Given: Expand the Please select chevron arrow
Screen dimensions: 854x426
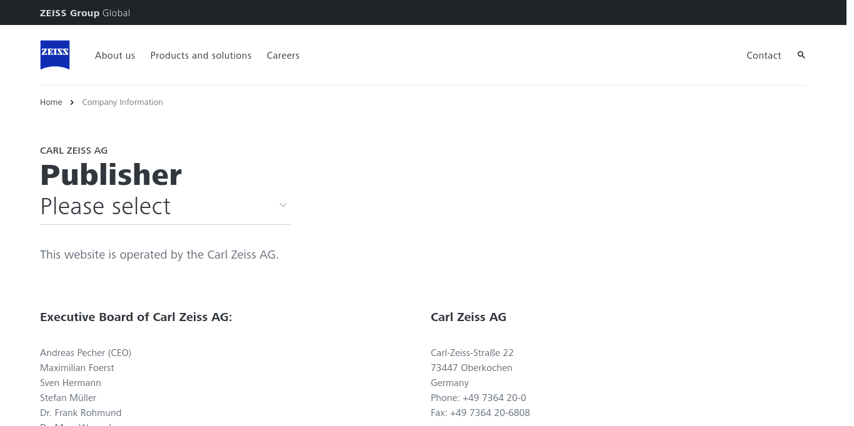Looking at the screenshot, I should point(283,206).
